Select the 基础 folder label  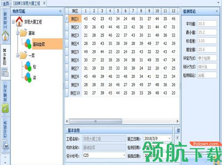tap(32, 33)
